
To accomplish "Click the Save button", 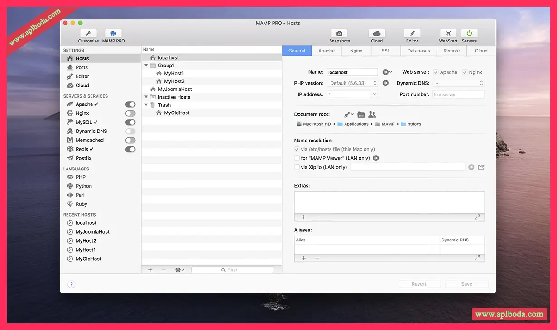I will [466, 284].
